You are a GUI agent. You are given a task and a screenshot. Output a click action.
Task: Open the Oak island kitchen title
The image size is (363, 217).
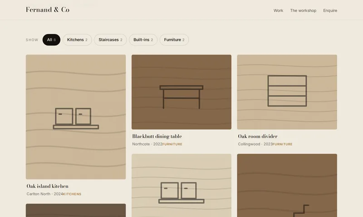click(48, 186)
